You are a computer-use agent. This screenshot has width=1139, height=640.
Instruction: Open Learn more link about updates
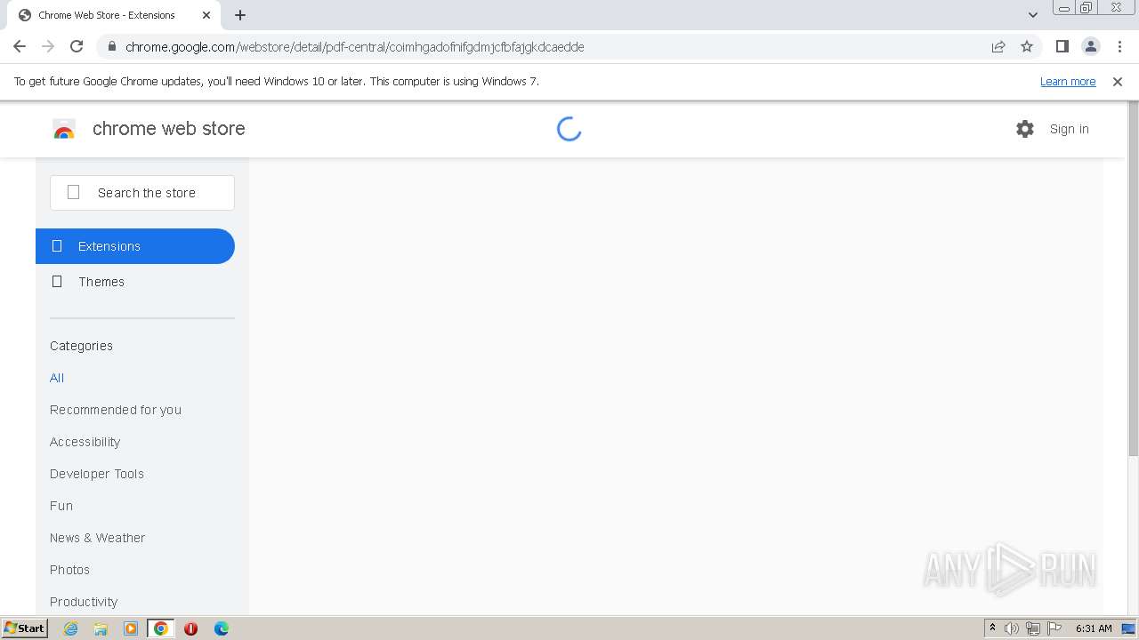tap(1068, 81)
